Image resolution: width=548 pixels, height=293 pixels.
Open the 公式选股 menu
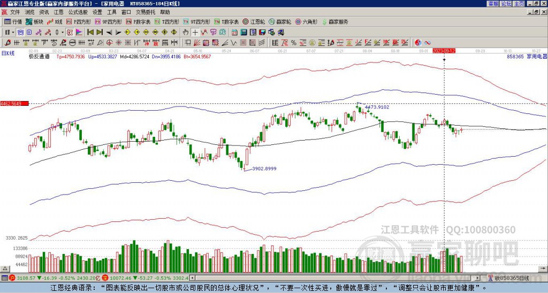point(78,12)
